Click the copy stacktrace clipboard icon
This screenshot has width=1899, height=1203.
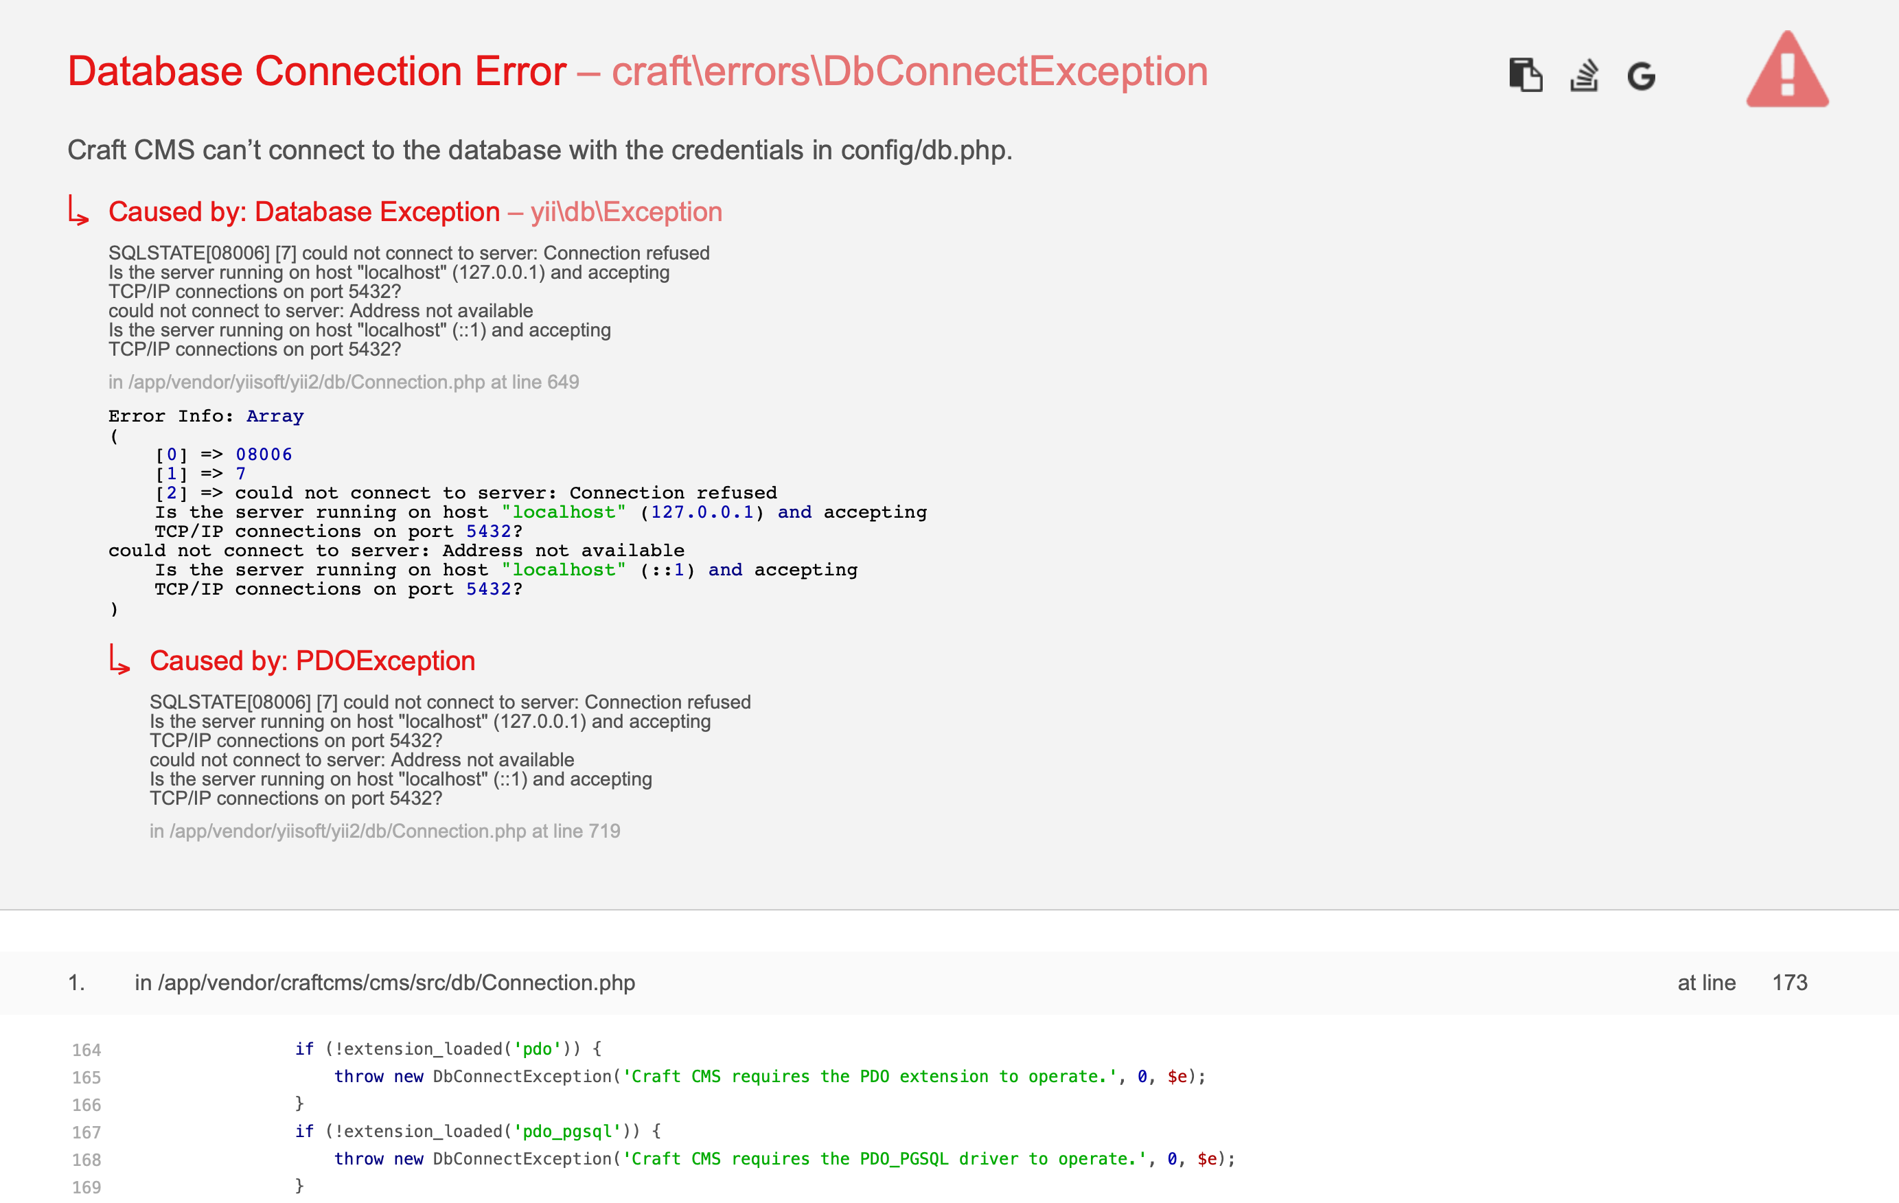[1526, 76]
